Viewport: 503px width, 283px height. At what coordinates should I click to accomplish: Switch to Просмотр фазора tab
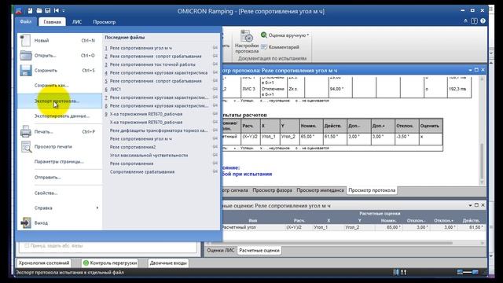[x=272, y=190]
